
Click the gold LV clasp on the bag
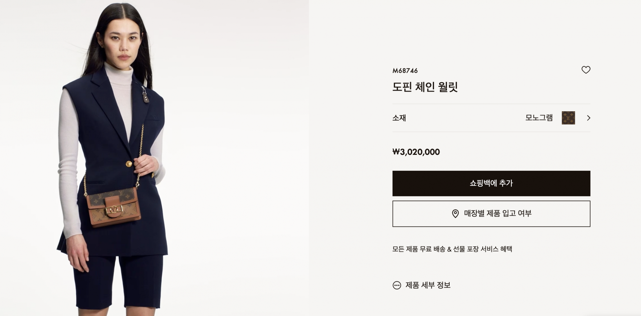[115, 209]
